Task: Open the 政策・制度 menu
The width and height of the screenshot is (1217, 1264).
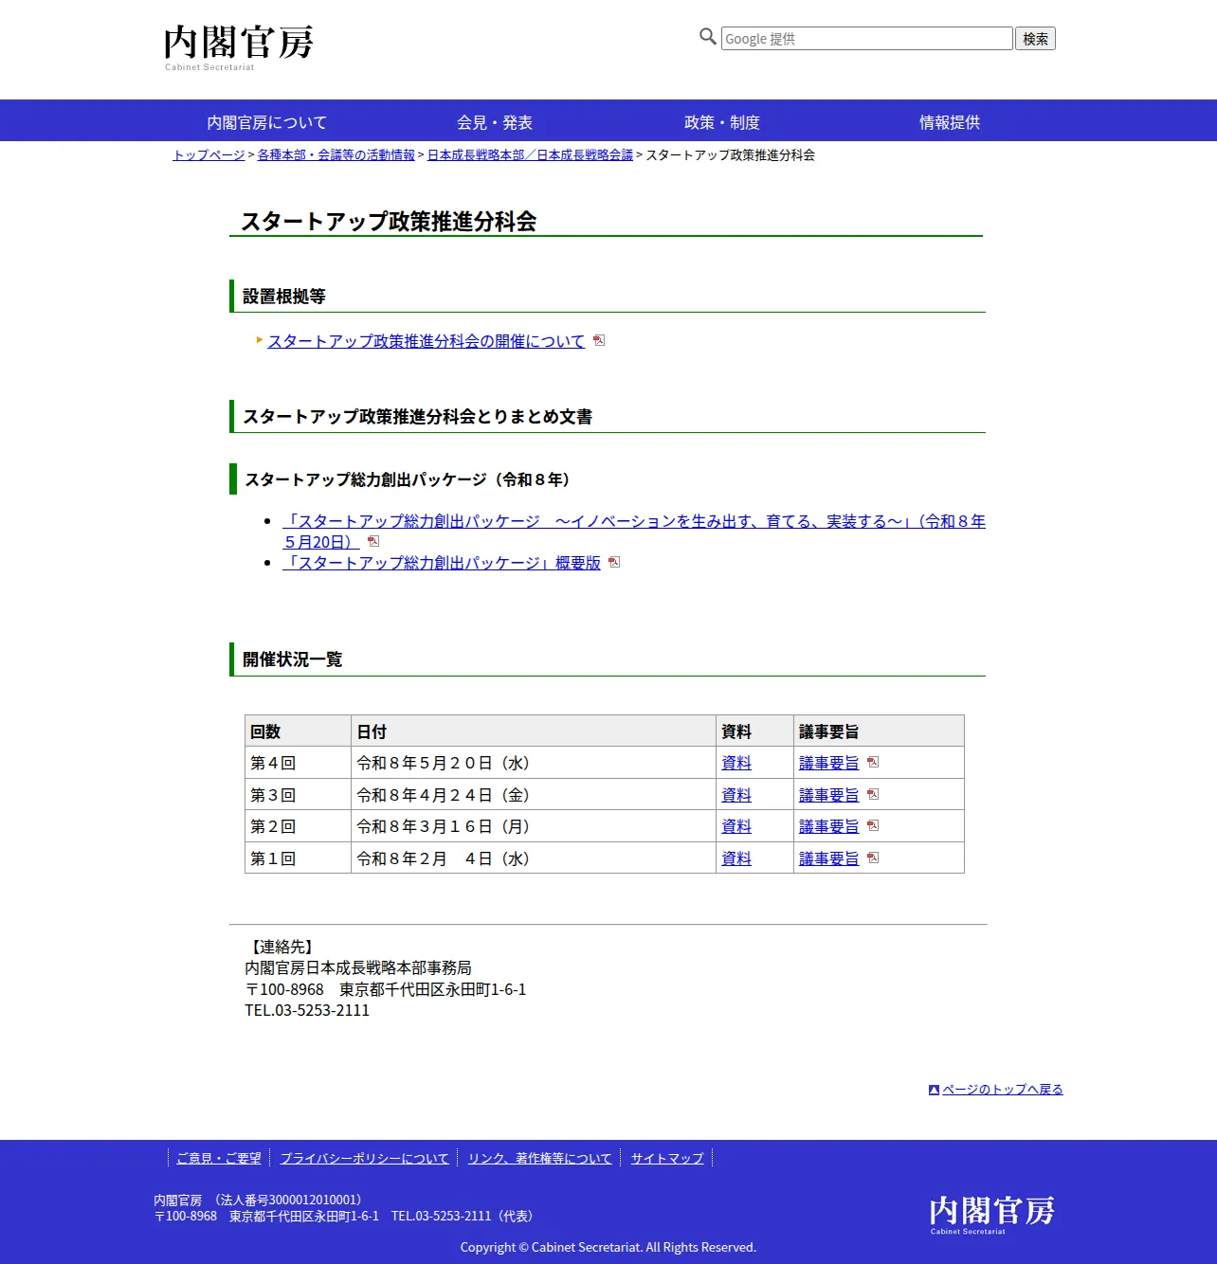Action: pyautogui.click(x=722, y=122)
